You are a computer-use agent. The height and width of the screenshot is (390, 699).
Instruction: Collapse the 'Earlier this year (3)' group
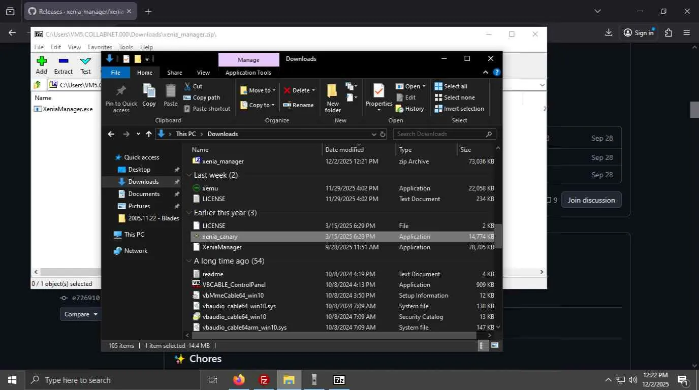coord(189,213)
